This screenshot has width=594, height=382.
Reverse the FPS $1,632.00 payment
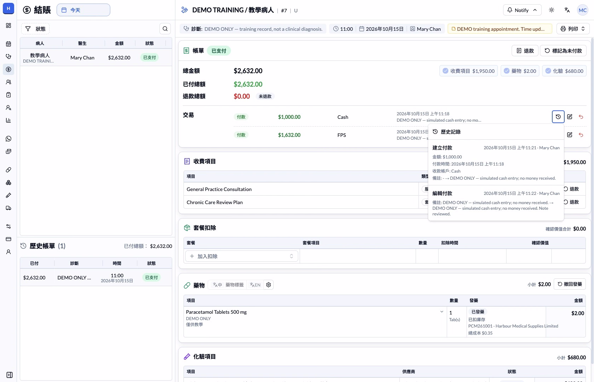[x=581, y=135]
